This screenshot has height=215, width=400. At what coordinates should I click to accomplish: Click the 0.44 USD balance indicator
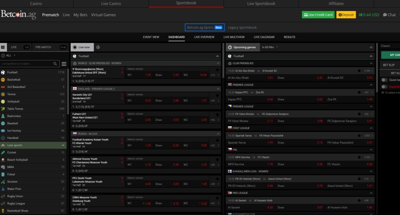click(x=369, y=15)
